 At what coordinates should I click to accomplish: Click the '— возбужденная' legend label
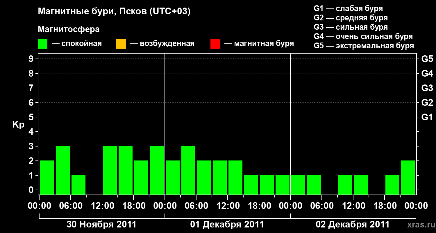click(162, 44)
